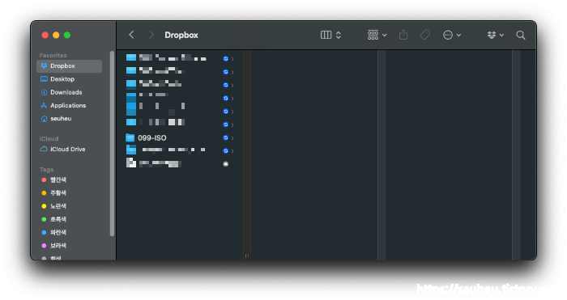Expand Dropbox toolbar menu chevron
Viewport: 567px width, 300px height.
pos(501,35)
